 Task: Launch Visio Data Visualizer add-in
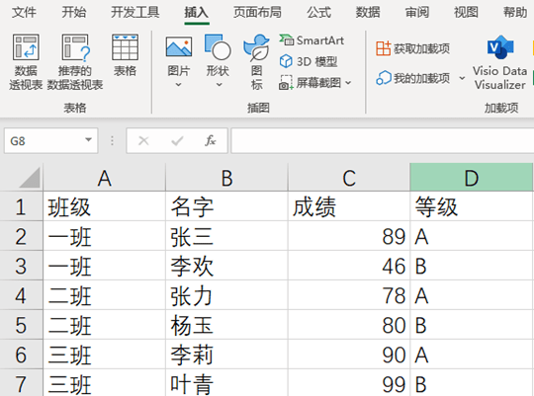click(x=499, y=62)
